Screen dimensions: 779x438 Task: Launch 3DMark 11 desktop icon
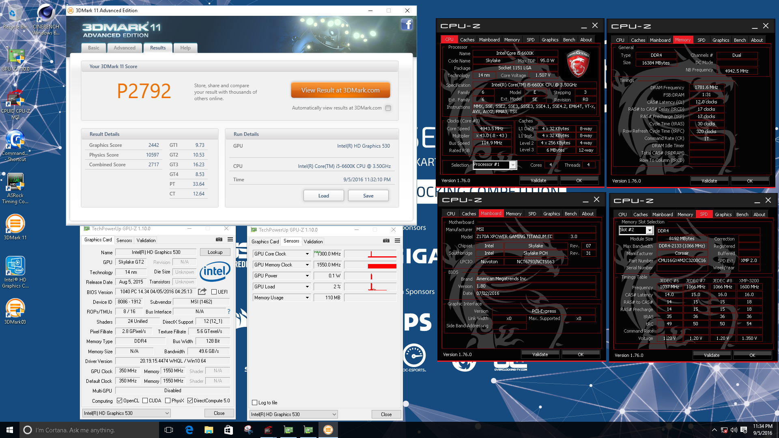[15, 227]
